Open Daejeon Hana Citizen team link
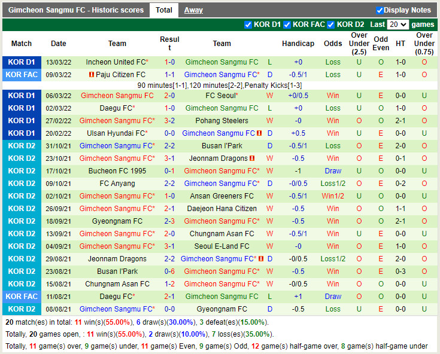440x354 pixels. [221, 209]
